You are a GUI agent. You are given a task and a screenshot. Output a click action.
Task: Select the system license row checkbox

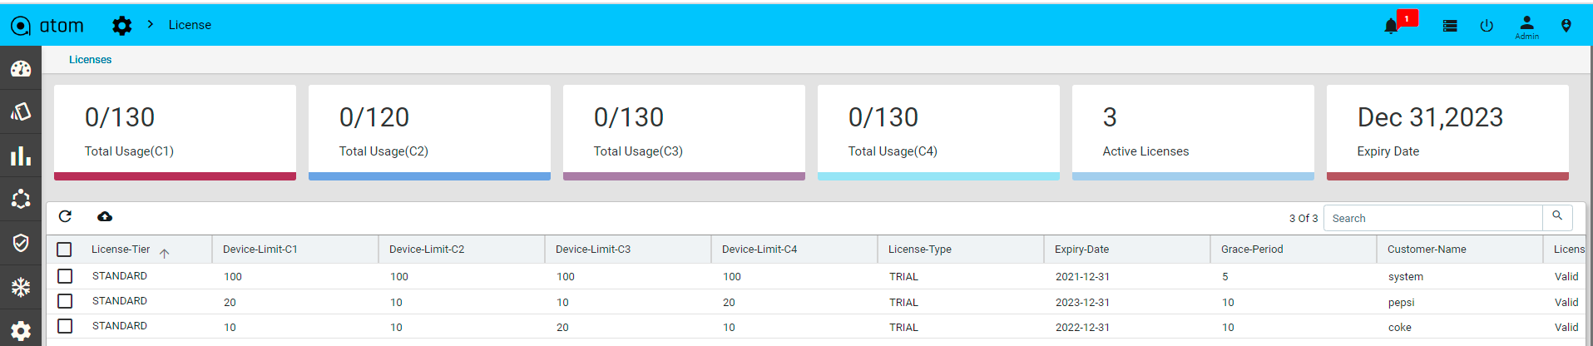coord(65,276)
